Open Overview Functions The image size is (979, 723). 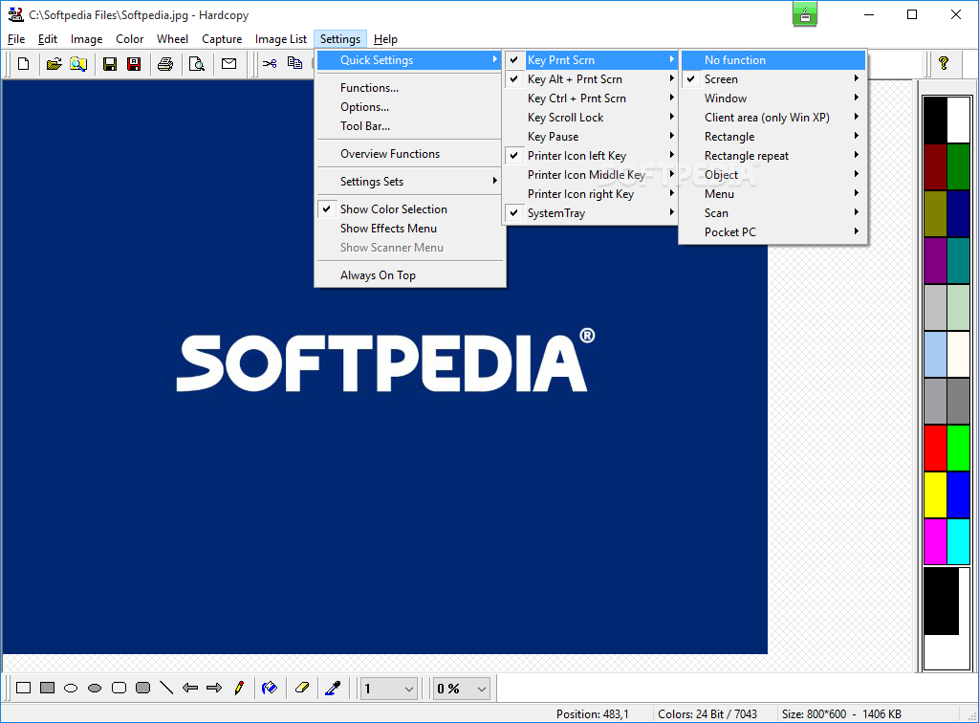(409, 154)
